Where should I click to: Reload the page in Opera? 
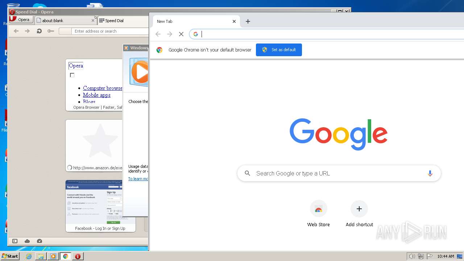tap(39, 31)
